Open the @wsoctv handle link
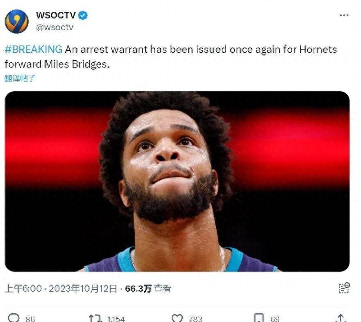 click(54, 27)
